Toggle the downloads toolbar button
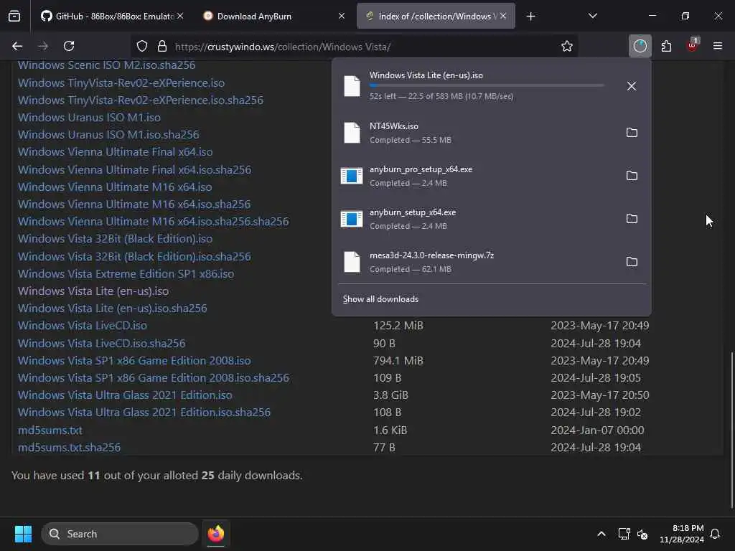Screen dimensions: 735x551 click(x=640, y=46)
